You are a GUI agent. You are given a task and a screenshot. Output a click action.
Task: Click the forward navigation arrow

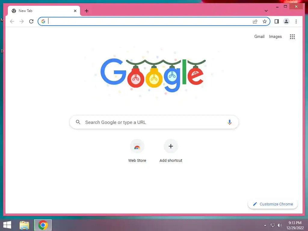pyautogui.click(x=22, y=21)
